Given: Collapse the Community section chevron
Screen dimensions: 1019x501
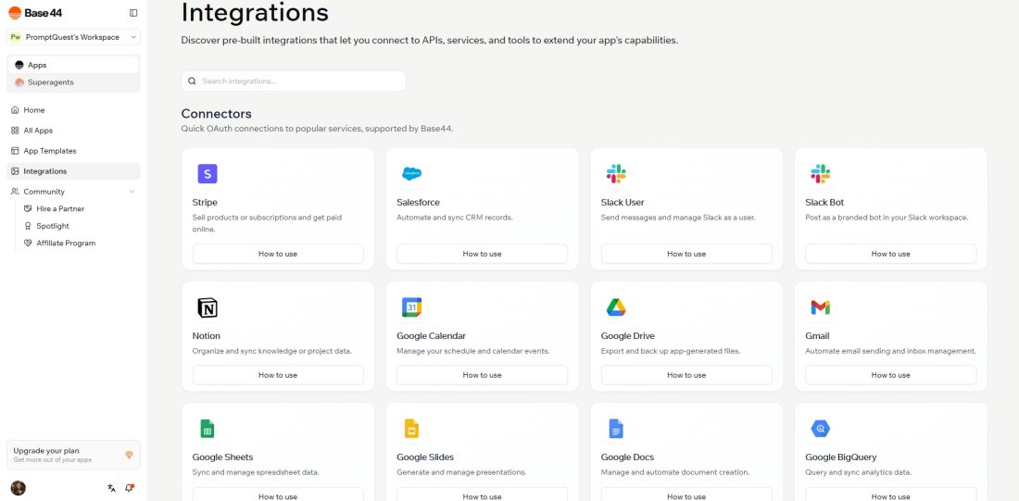Looking at the screenshot, I should [x=132, y=192].
